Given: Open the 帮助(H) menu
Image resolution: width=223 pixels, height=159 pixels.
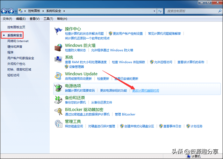Looking at the screenshot, I should click(x=62, y=19).
